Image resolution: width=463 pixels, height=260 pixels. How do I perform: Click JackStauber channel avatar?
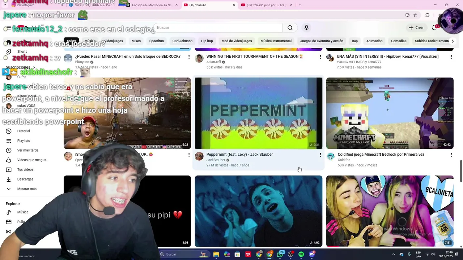point(199,156)
